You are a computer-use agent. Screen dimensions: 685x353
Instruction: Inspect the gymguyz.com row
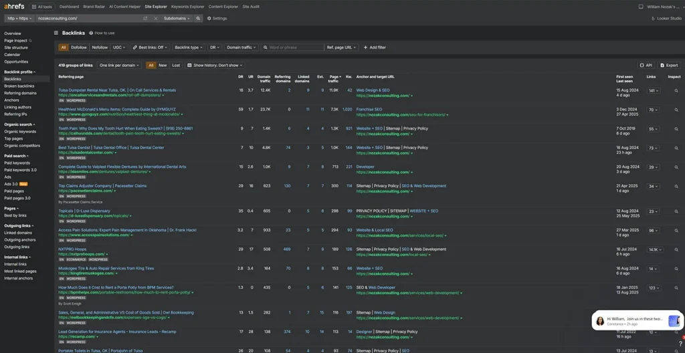coord(676,110)
